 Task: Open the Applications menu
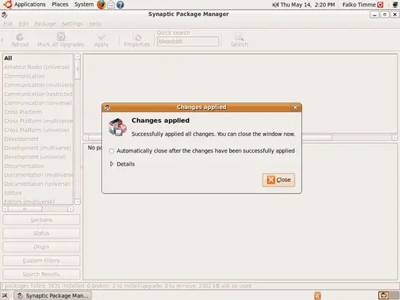point(30,4)
